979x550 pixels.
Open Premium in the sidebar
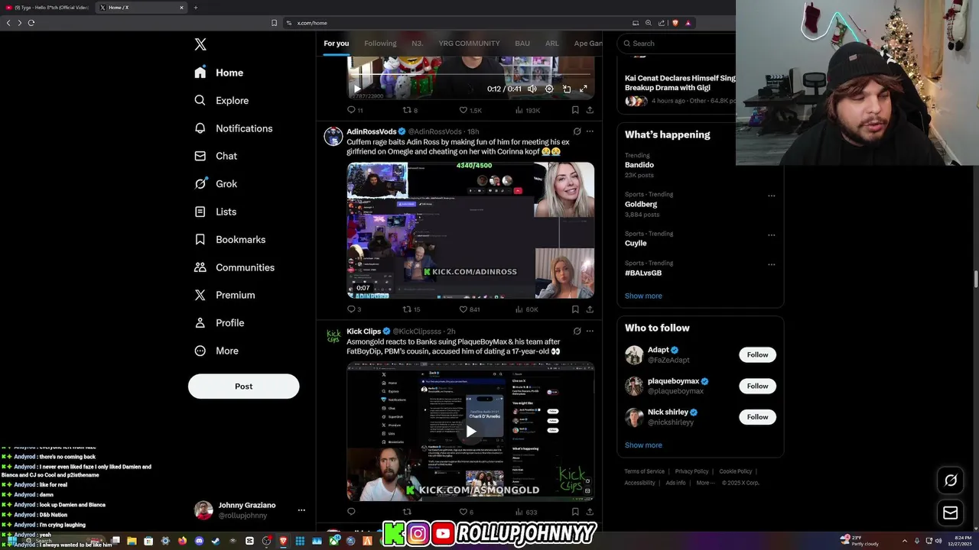[x=224, y=295]
